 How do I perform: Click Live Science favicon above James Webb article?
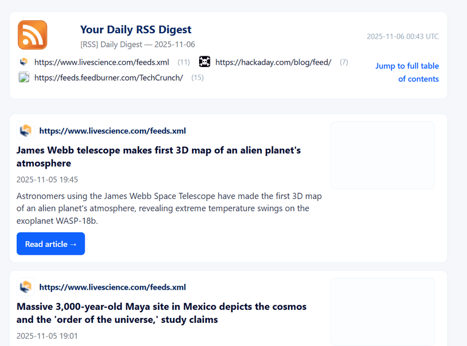coord(25,131)
